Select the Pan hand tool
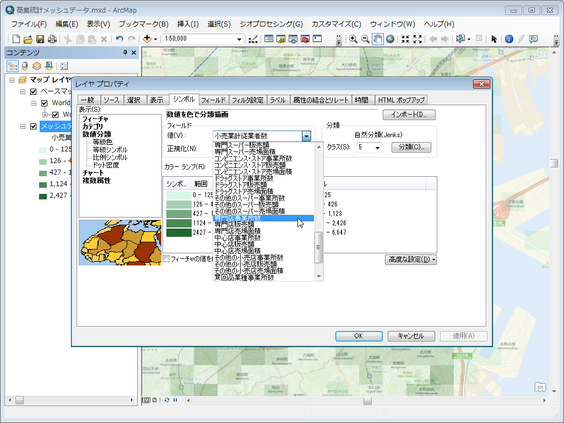Viewport: 564px width, 423px height. (x=377, y=39)
